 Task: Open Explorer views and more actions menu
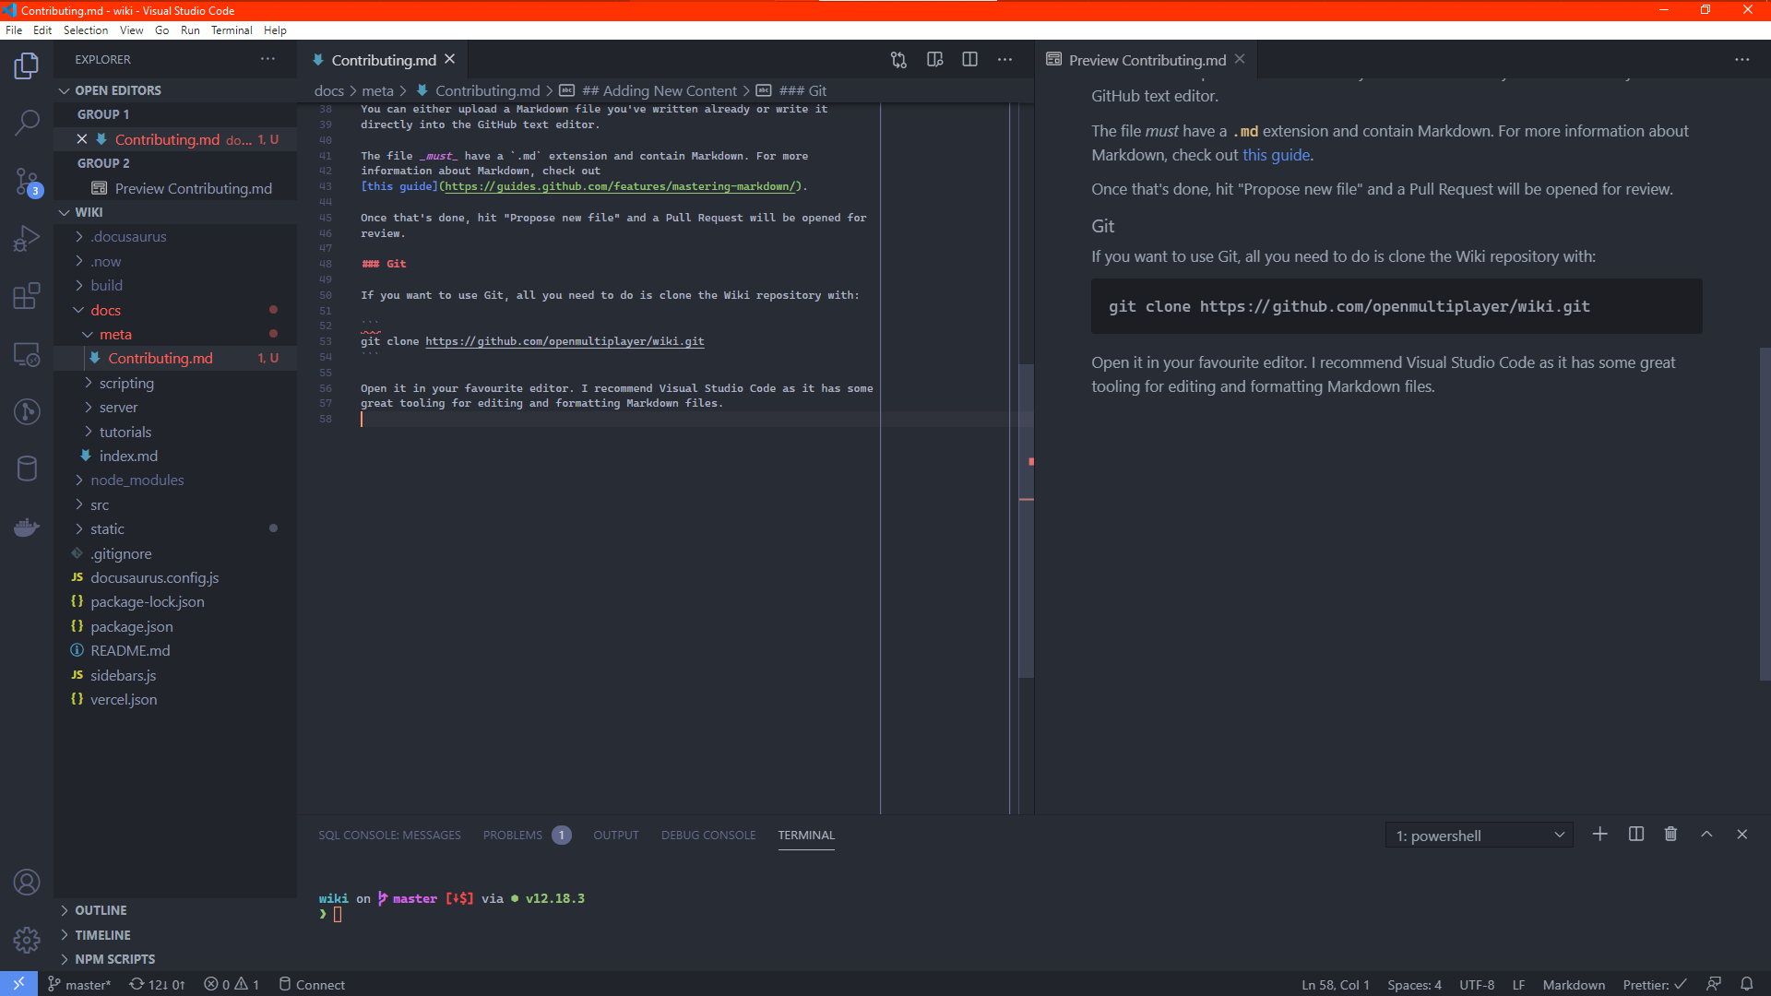coord(267,59)
